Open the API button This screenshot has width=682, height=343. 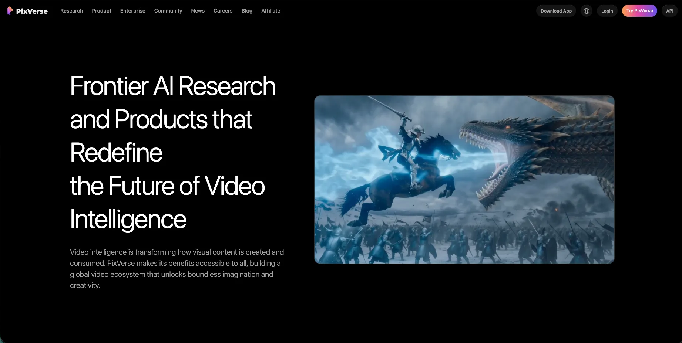[x=670, y=11]
